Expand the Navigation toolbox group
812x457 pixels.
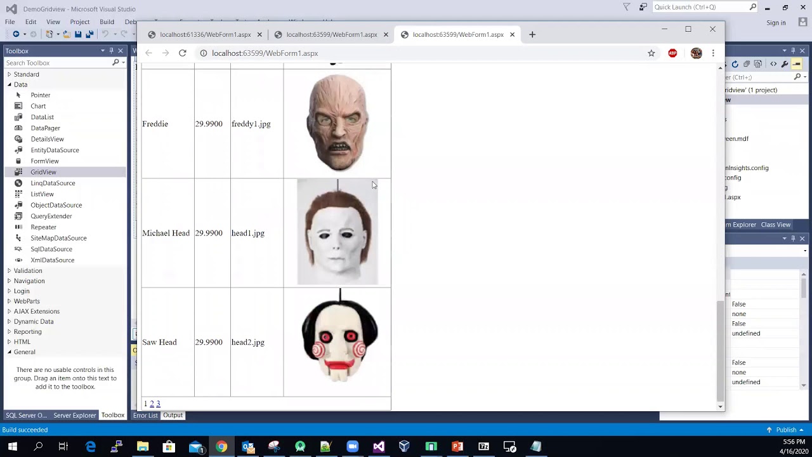[x=9, y=281]
